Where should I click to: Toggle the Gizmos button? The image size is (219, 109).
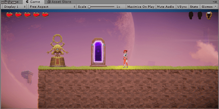tap(207, 7)
